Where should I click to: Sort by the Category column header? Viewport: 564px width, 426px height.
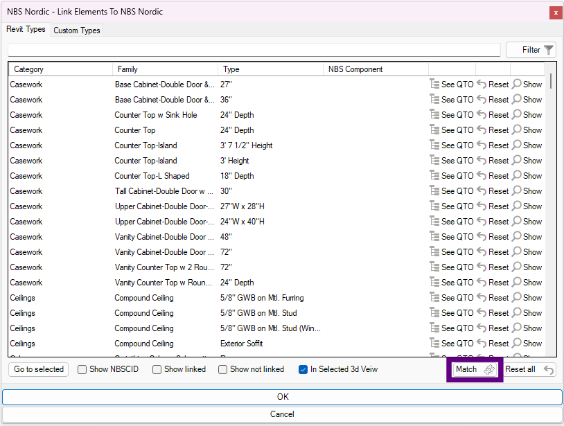pos(60,69)
